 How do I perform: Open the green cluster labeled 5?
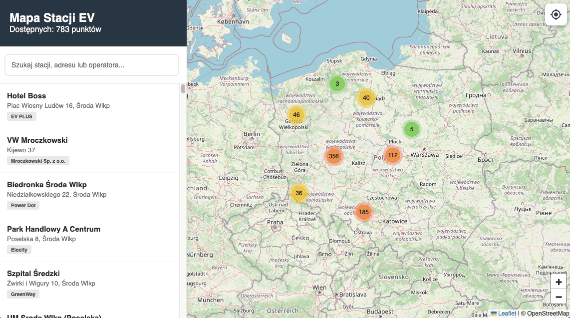click(x=412, y=130)
